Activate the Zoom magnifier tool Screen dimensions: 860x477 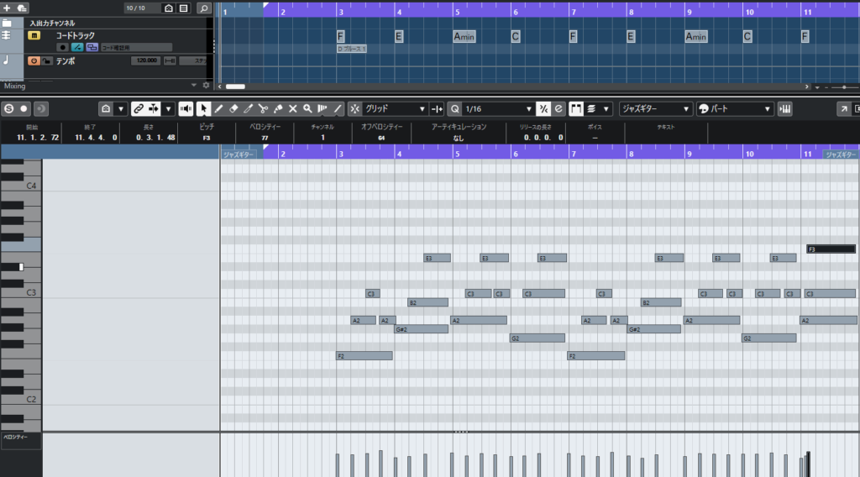[307, 109]
